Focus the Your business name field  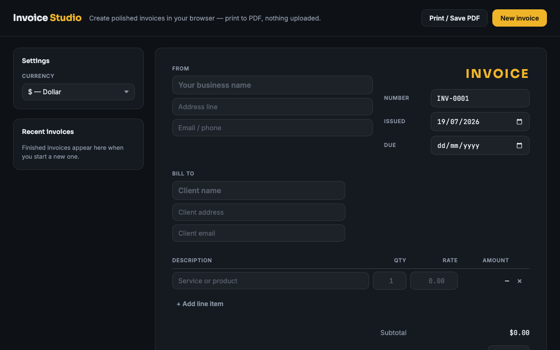pos(273,85)
